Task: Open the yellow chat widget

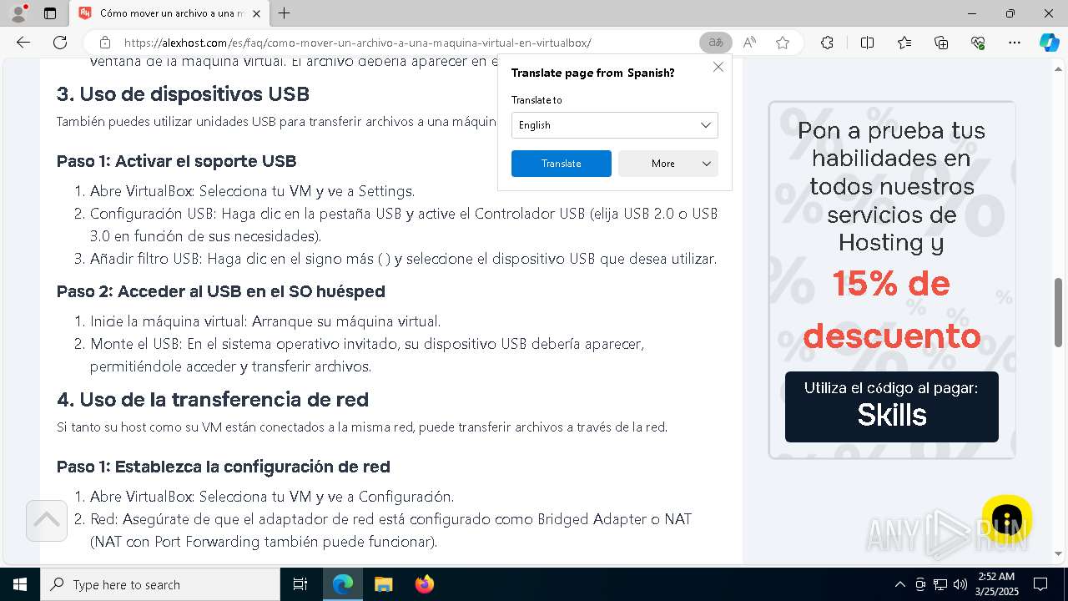Action: (x=1007, y=519)
